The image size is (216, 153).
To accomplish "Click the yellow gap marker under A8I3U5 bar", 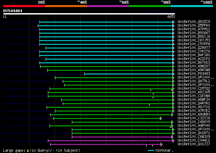I will [153, 94].
